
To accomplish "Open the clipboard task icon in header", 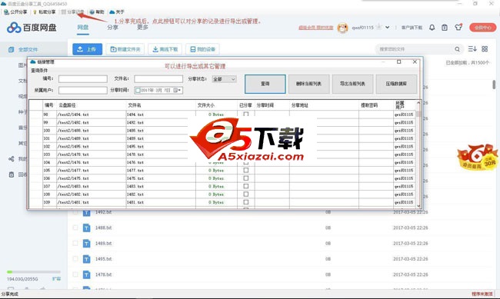I will coord(445,28).
